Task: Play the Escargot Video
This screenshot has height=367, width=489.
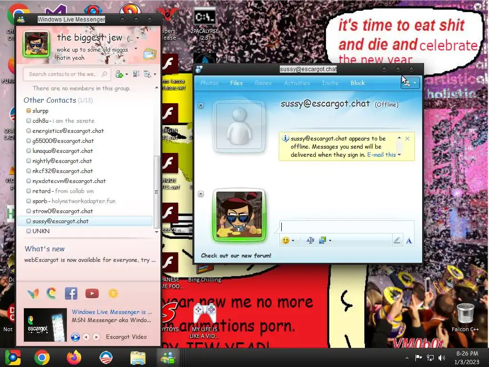Action: click(75, 337)
